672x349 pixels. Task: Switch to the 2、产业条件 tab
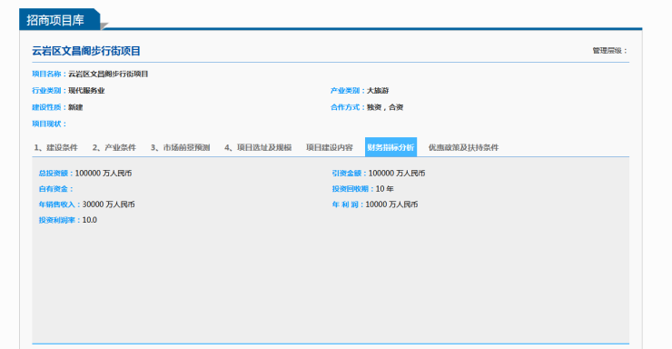(x=114, y=147)
